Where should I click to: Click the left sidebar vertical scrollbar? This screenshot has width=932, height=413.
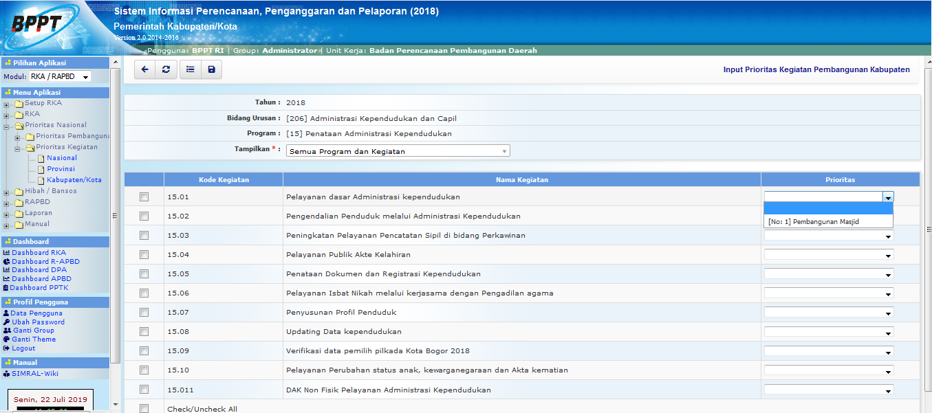116,216
